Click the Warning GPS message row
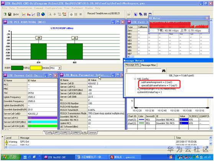 tap(107, 142)
